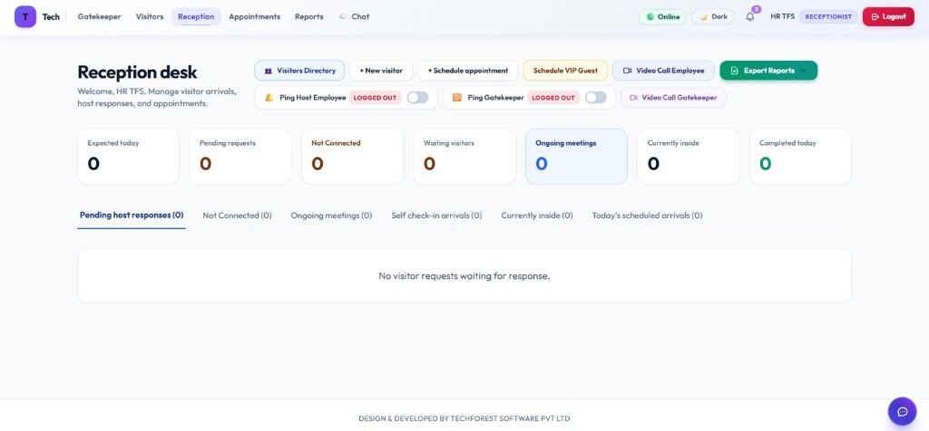Click the Currently inside stat card
Image resolution: width=929 pixels, height=431 pixels.
(x=688, y=157)
